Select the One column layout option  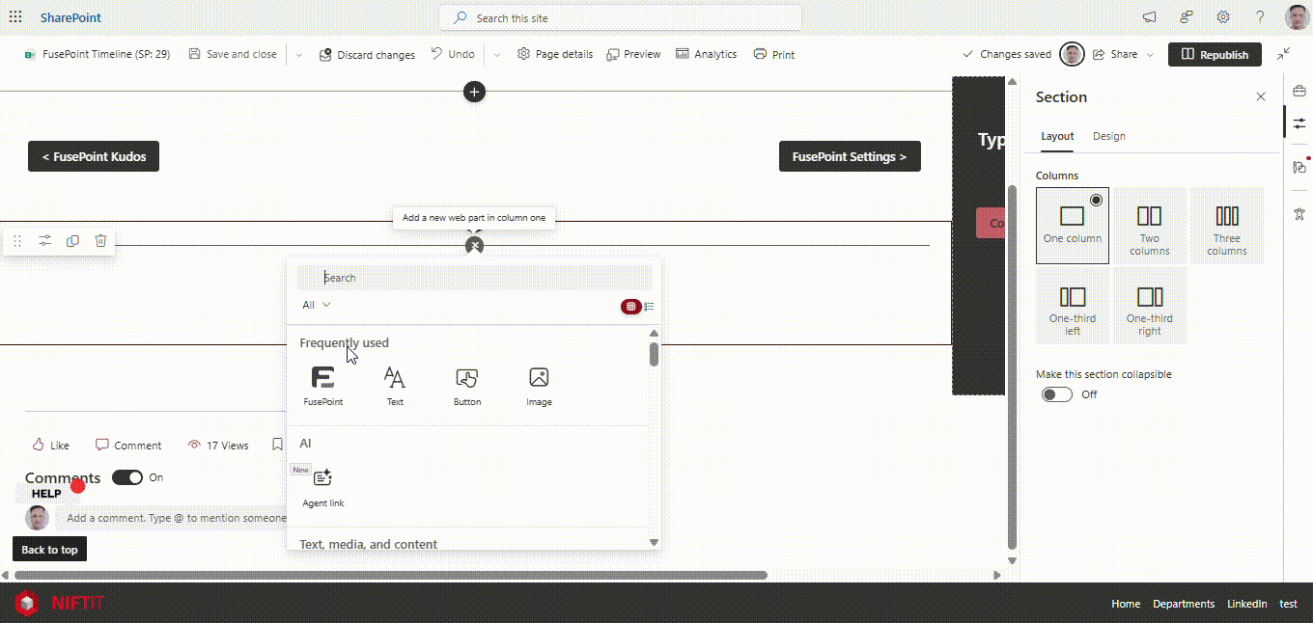tap(1072, 226)
